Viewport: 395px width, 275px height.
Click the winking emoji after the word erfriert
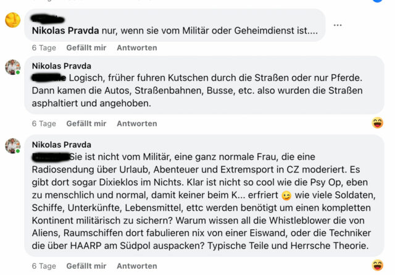[286, 196]
